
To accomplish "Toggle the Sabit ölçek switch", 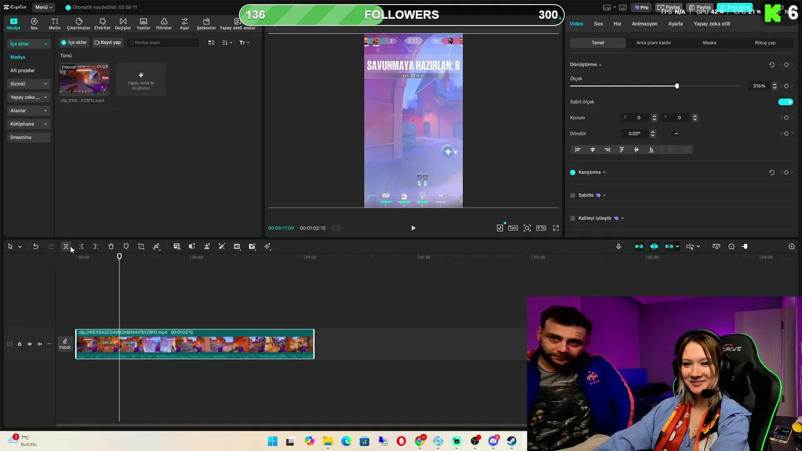I will pos(786,101).
